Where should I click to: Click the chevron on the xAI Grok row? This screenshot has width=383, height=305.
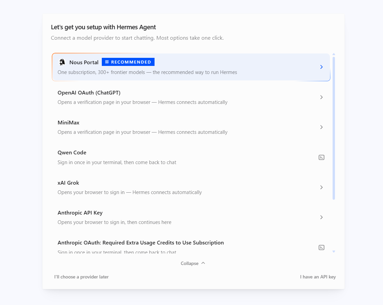pos(322,187)
